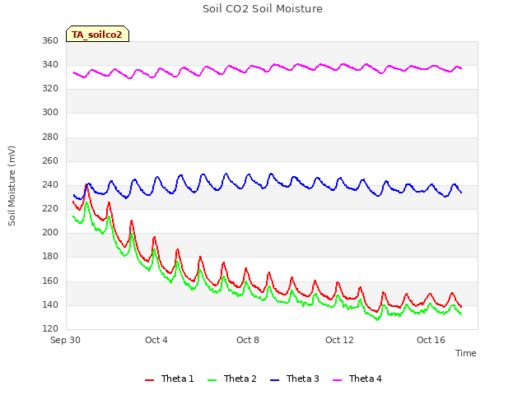Click the 340 y-axis tick label
The height and width of the screenshot is (395, 527).
coord(50,64)
